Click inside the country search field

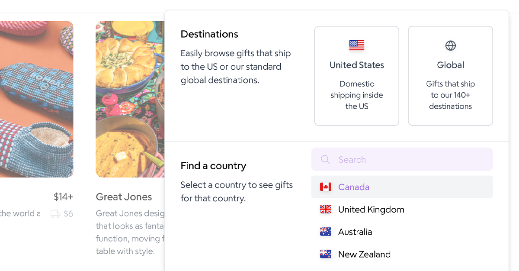(402, 159)
